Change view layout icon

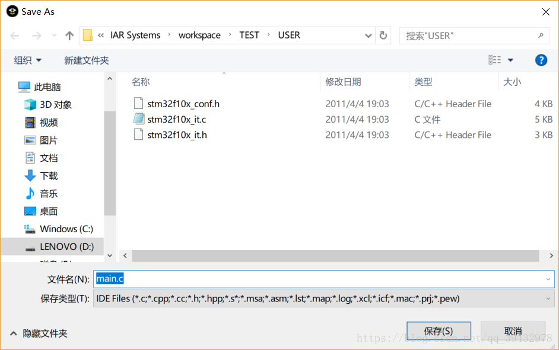point(494,60)
